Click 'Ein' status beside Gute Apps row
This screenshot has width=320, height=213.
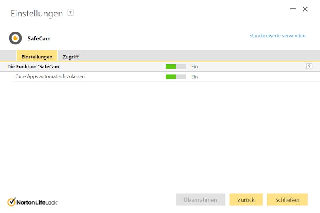(x=194, y=77)
